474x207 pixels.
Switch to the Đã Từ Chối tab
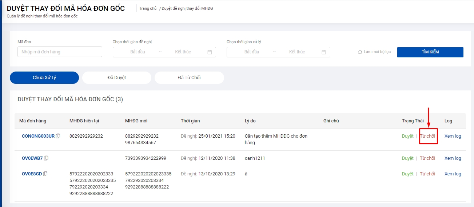[x=189, y=78]
